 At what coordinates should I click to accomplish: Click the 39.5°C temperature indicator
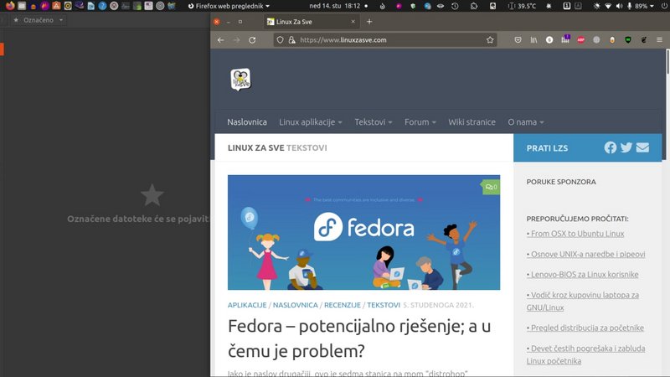click(x=522, y=6)
